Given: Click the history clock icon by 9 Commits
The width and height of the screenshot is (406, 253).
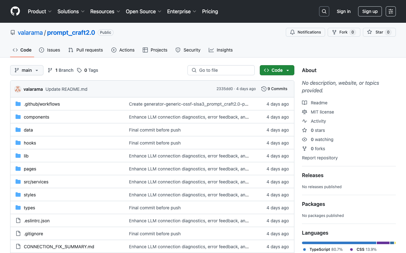Looking at the screenshot, I should [264, 89].
